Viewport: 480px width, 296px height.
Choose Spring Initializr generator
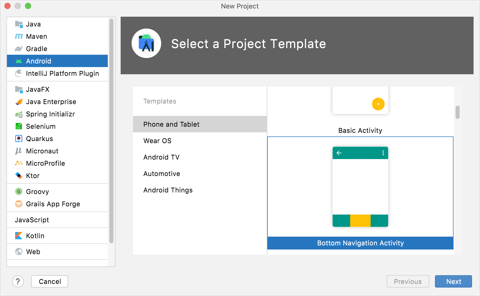57,114
